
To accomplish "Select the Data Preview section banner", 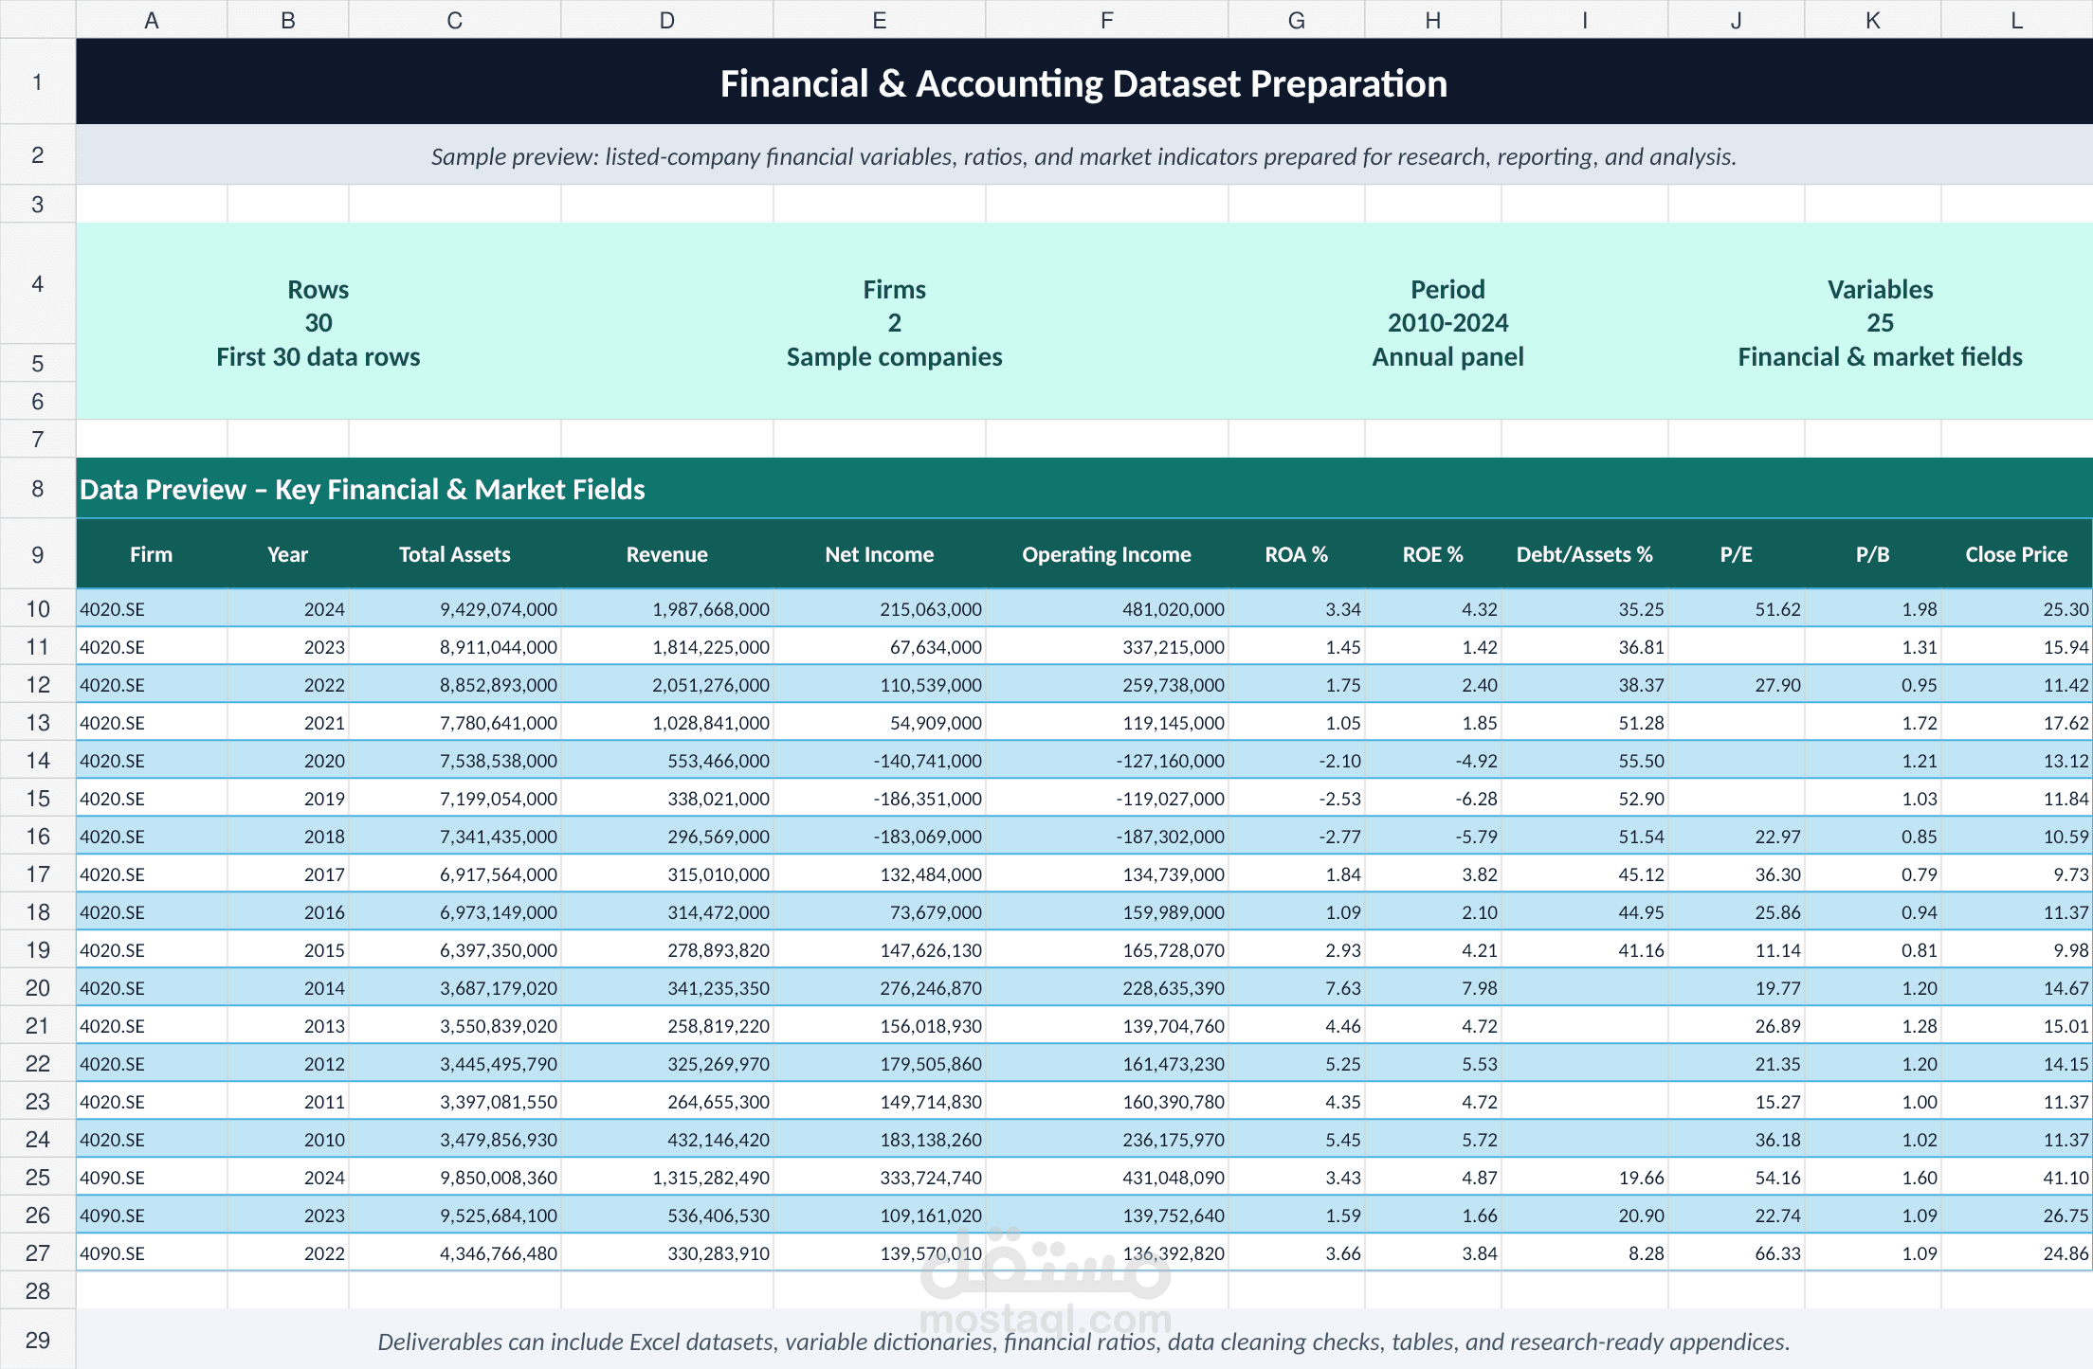I will point(1084,489).
